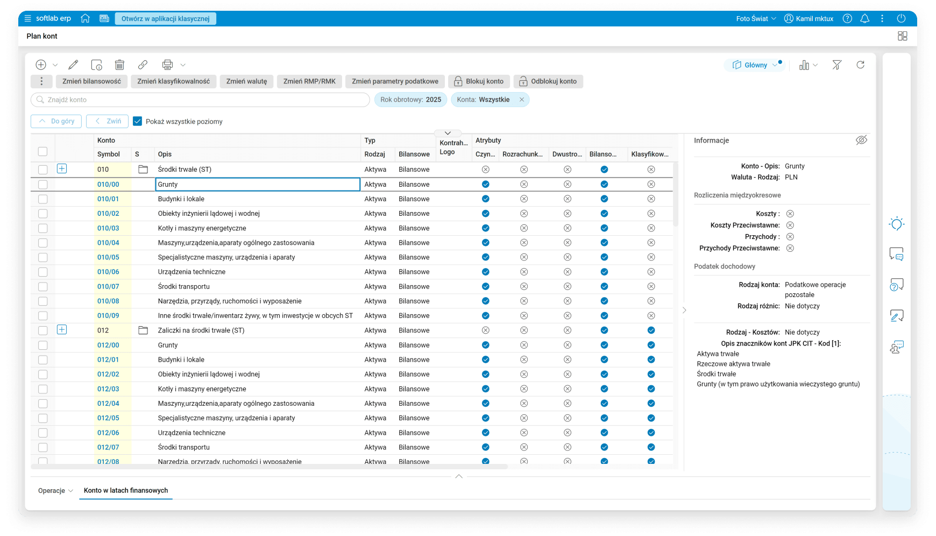Click the printer icon in toolbar
The width and height of the screenshot is (936, 536).
pos(167,65)
